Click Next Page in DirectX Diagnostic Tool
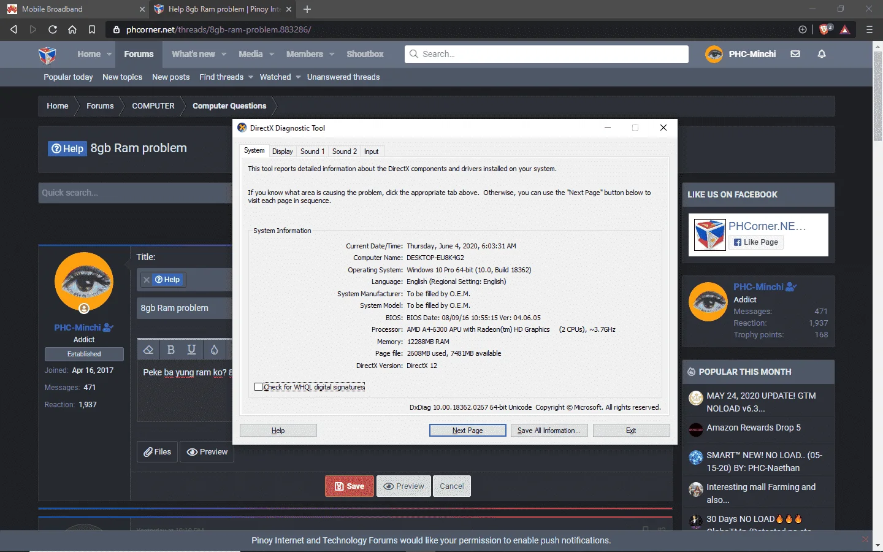This screenshot has height=552, width=883. pos(468,431)
